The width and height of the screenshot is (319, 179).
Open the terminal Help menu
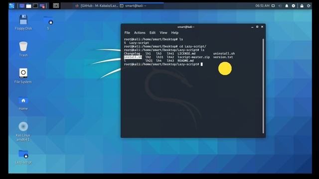175,33
